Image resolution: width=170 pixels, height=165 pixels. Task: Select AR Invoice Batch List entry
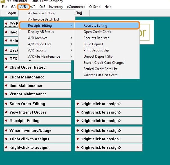(x=47, y=19)
